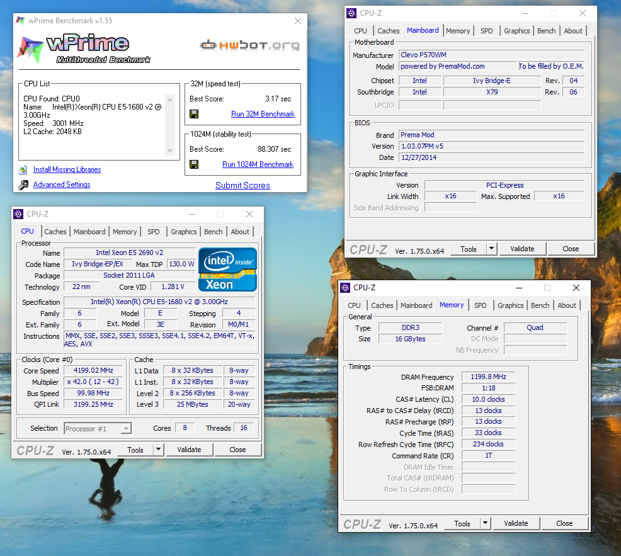621x556 pixels.
Task: Switch to Mainboard tab in CPU window
Action: [x=89, y=232]
